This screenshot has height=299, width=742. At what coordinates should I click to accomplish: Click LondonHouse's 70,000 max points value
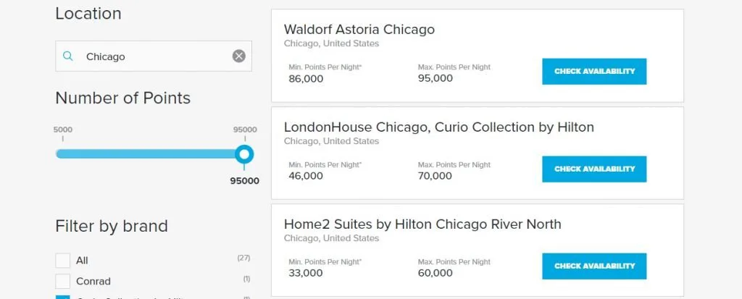click(x=435, y=176)
